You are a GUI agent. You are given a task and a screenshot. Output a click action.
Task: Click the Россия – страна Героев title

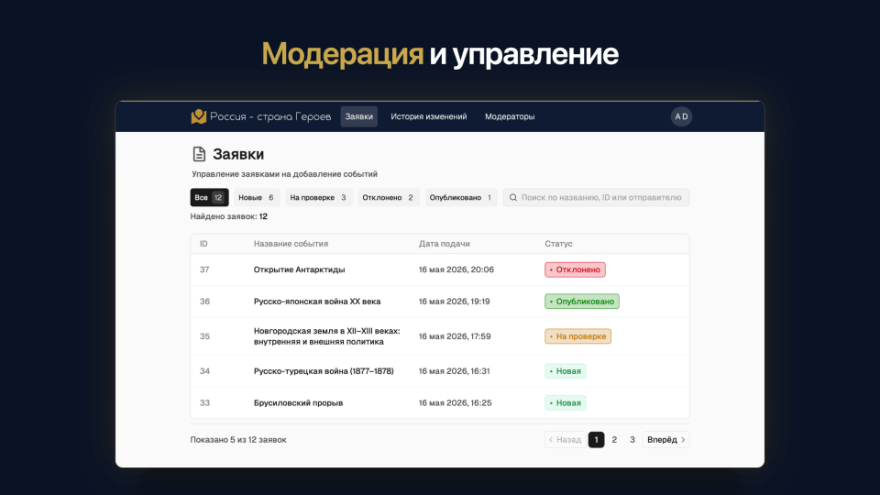tap(270, 116)
